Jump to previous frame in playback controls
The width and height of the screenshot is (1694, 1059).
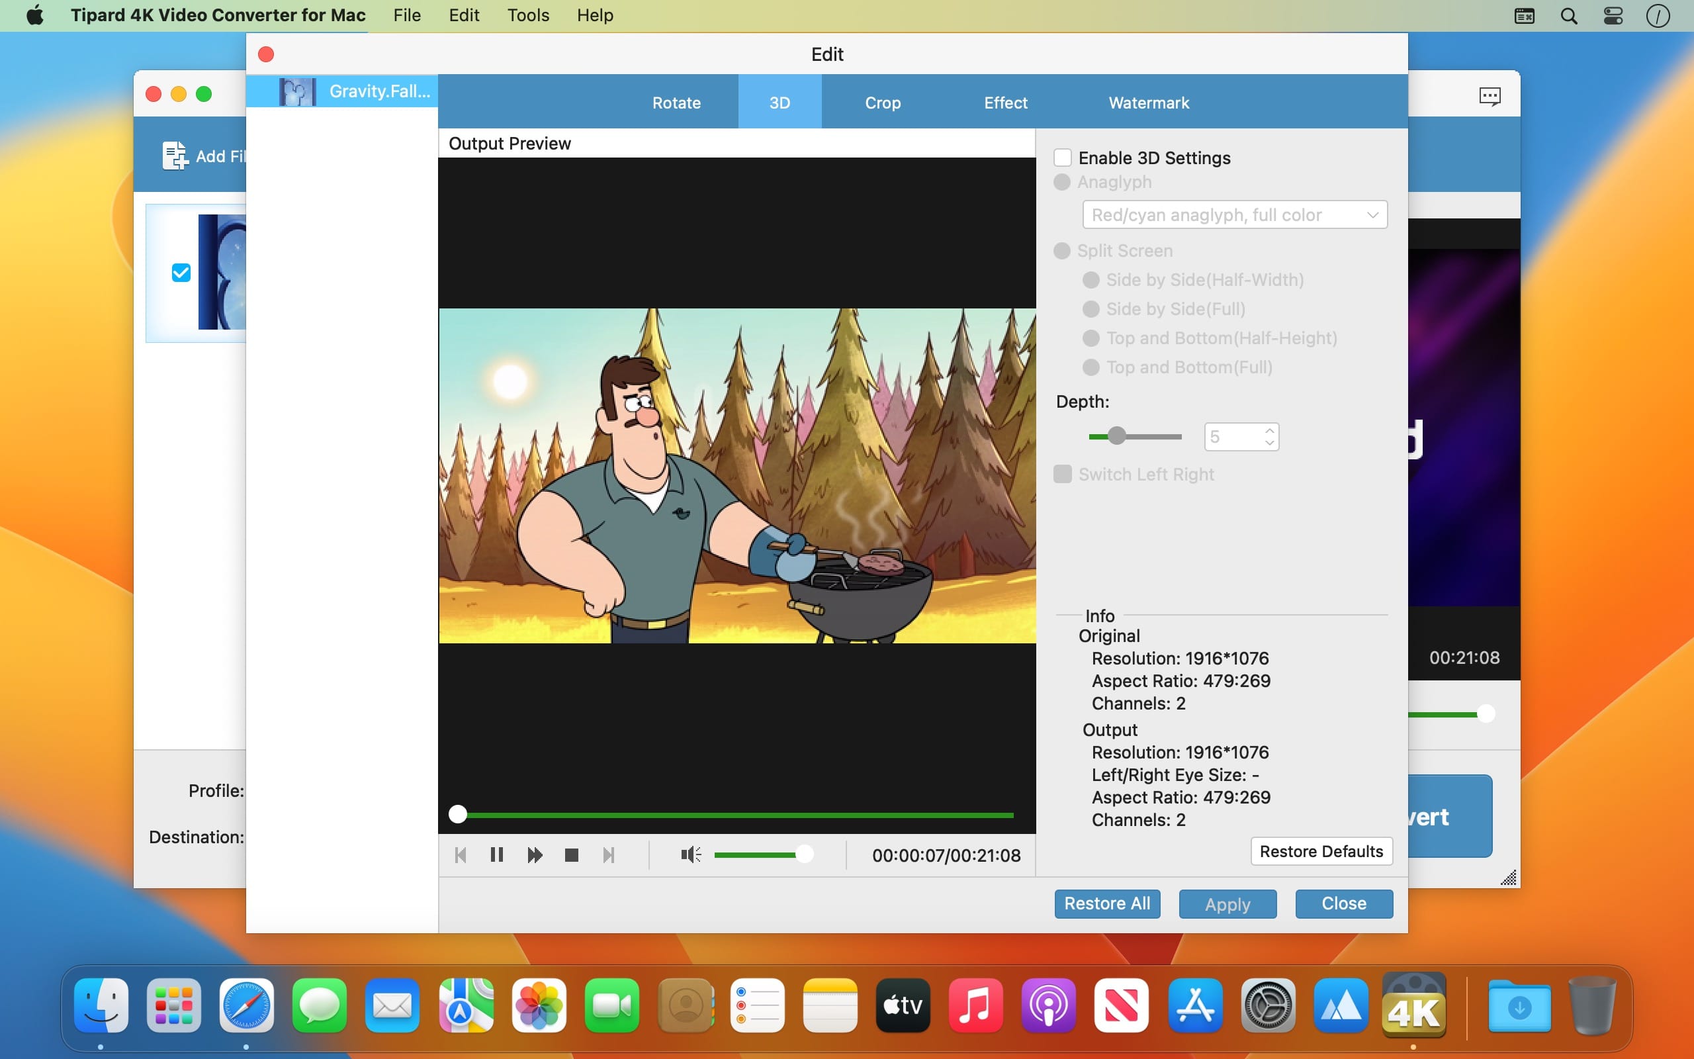point(460,855)
